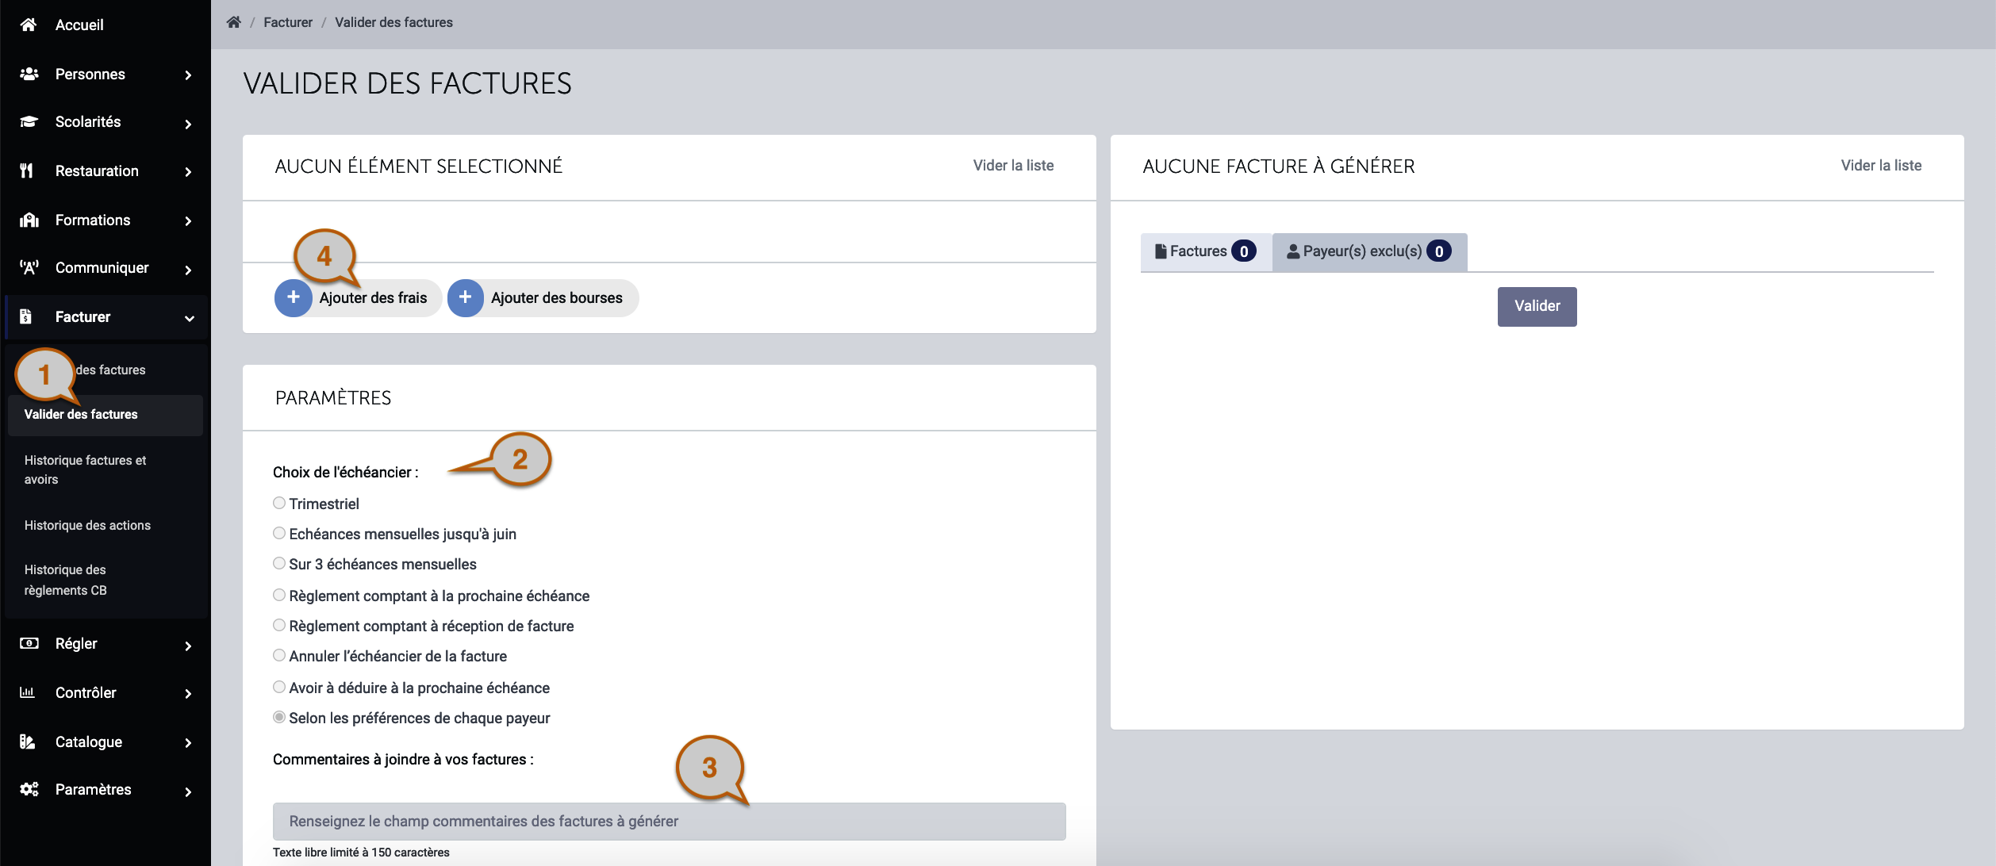Screen dimensions: 1996x866
Task: Click the Valider button
Action: click(x=1537, y=306)
